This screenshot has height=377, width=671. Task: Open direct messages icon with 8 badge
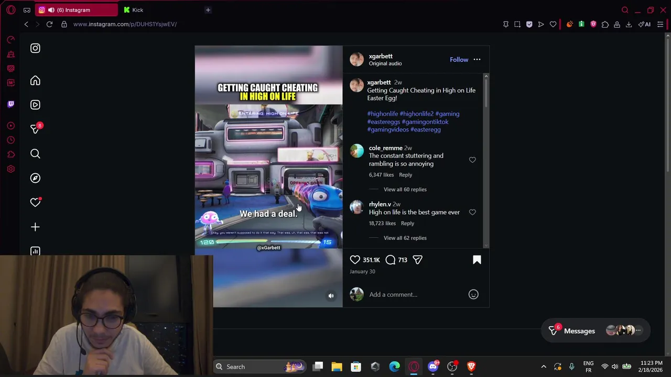35,129
